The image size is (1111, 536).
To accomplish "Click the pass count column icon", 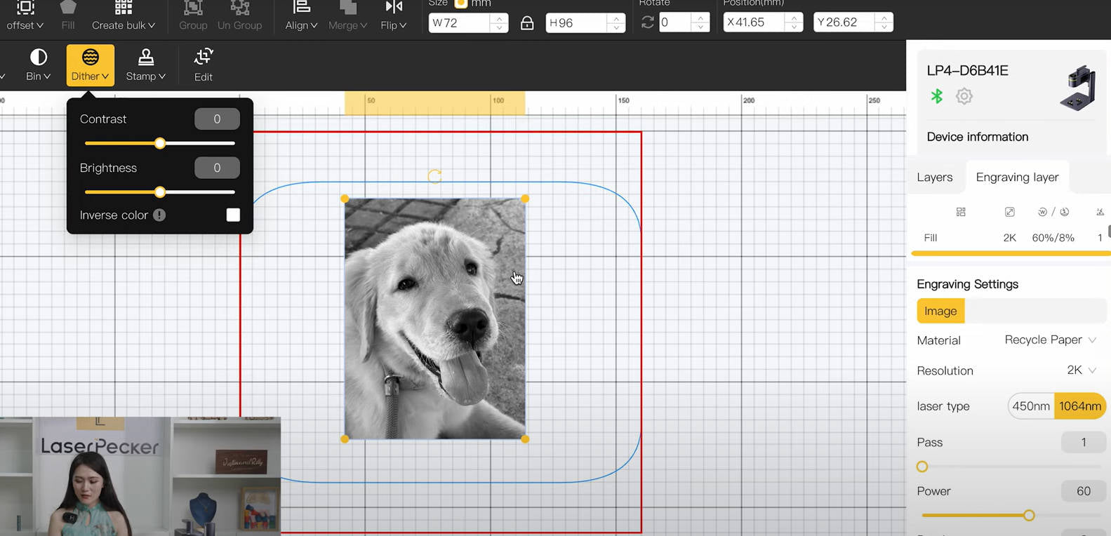I will click(x=1100, y=212).
